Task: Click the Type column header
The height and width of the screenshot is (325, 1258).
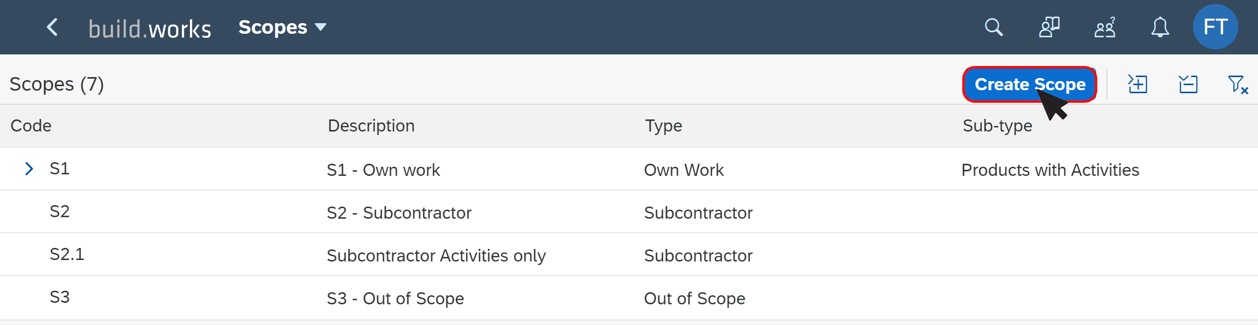Action: pos(664,125)
